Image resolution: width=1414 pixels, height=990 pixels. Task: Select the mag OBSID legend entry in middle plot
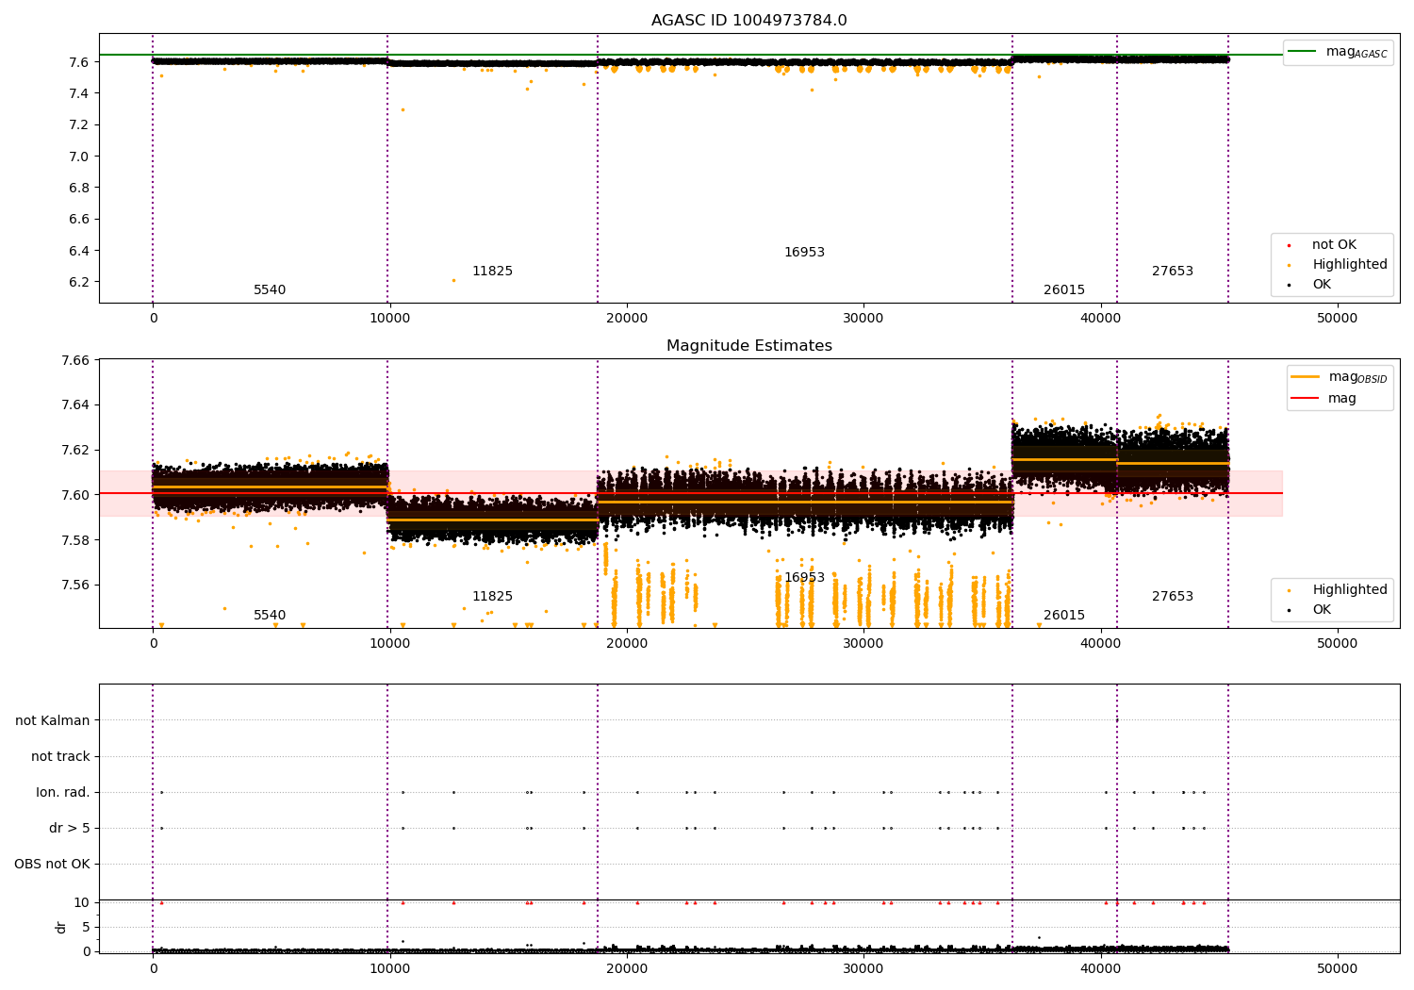1340,377
